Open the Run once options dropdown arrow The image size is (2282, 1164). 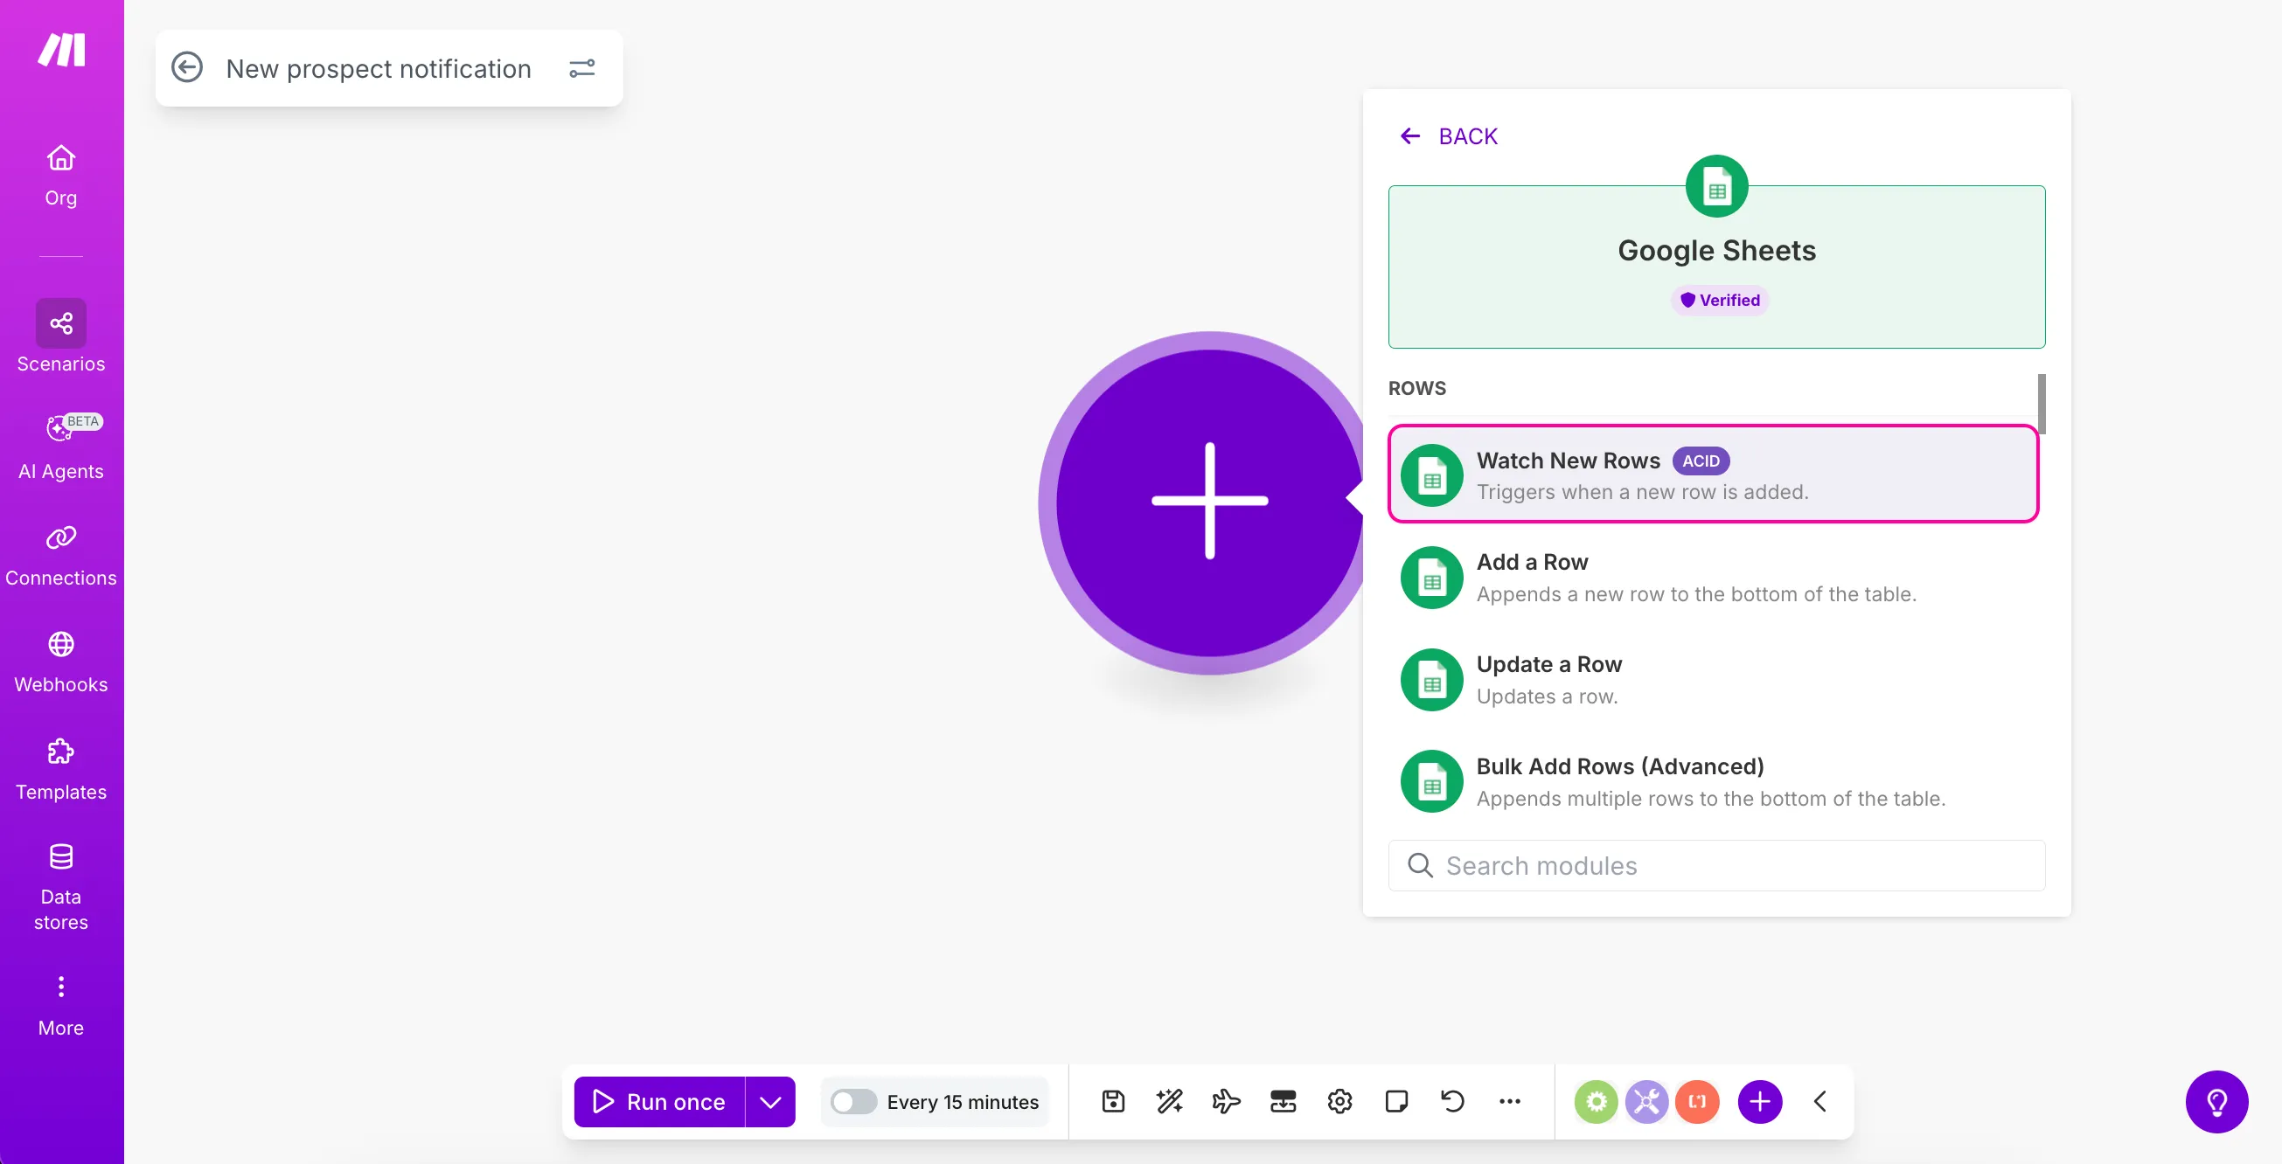pyautogui.click(x=770, y=1102)
